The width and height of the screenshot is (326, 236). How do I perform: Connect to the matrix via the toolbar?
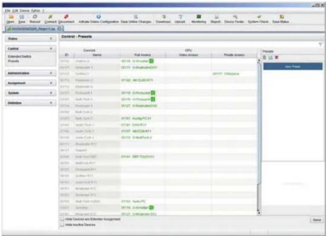50,19
